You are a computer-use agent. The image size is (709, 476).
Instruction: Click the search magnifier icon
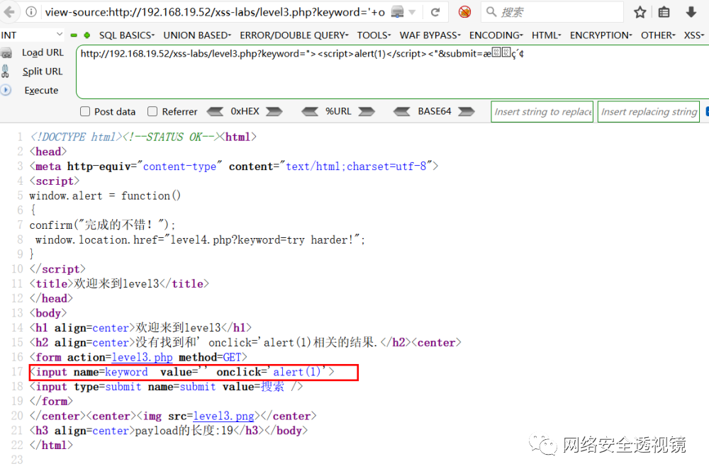(491, 12)
